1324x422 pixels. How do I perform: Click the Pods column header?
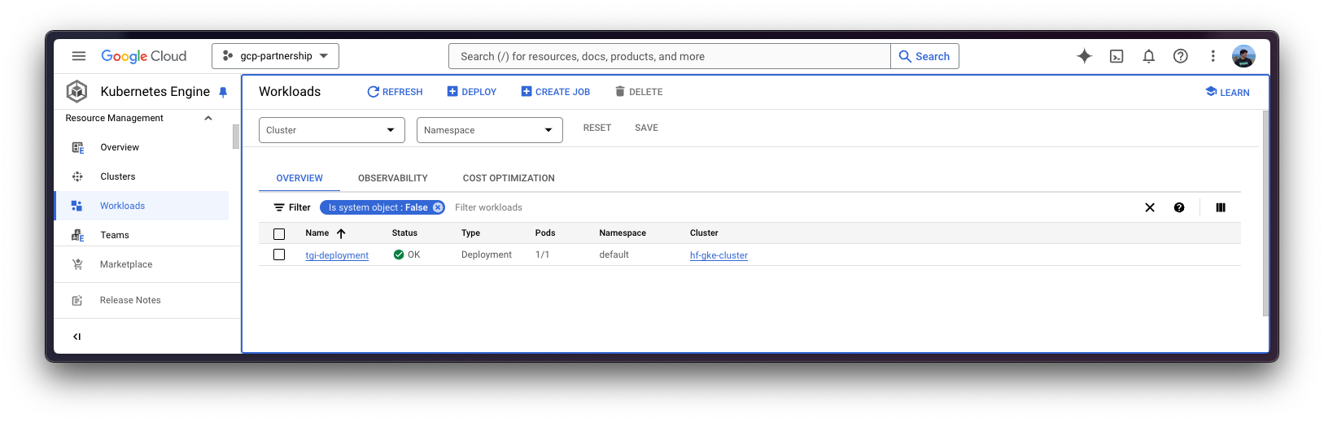pyautogui.click(x=545, y=233)
